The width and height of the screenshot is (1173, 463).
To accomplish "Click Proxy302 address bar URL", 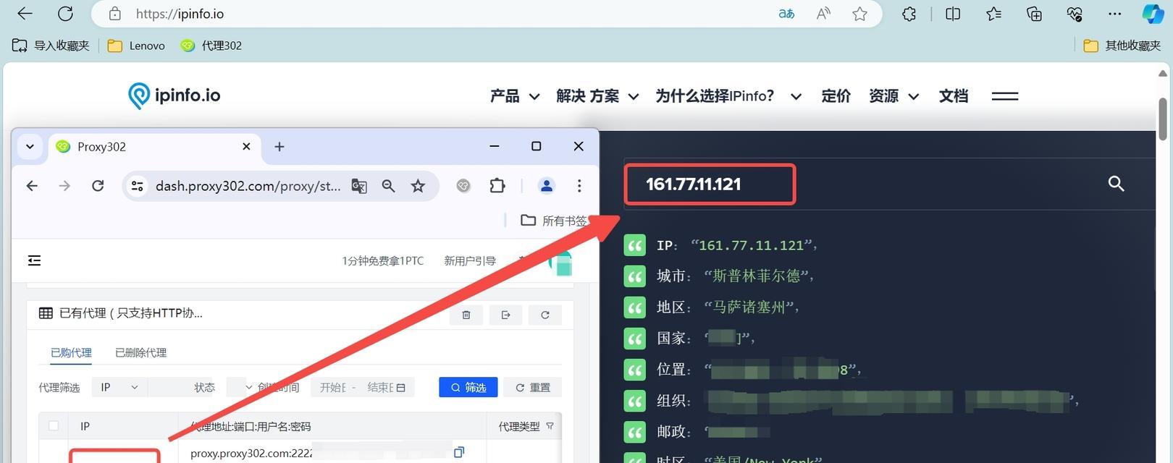I will click(247, 186).
